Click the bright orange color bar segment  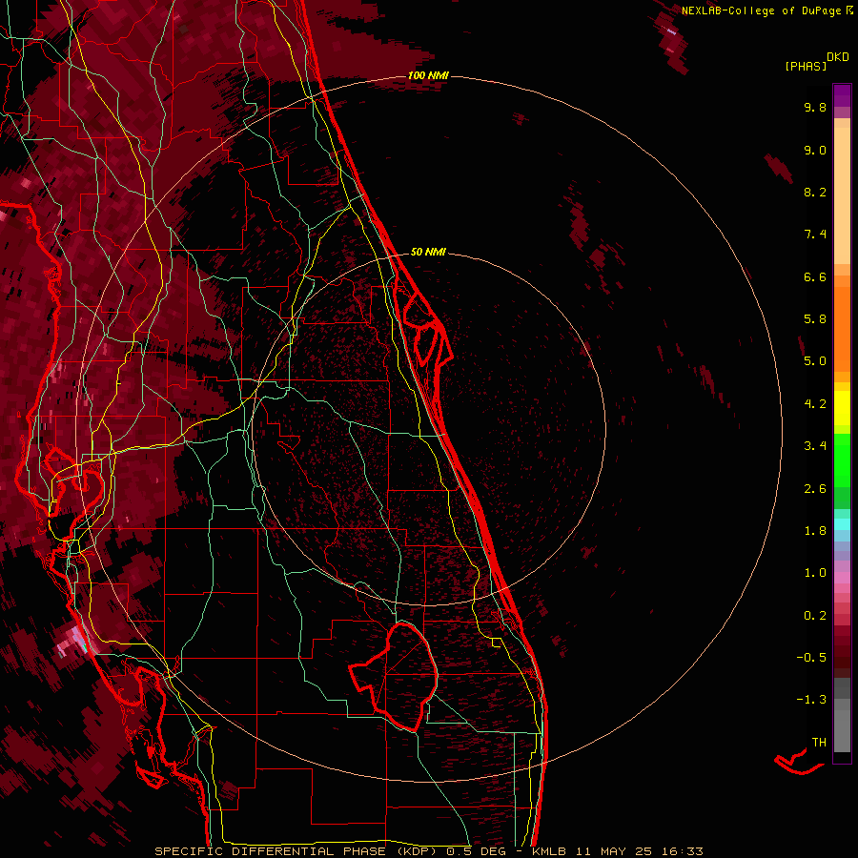coord(842,328)
